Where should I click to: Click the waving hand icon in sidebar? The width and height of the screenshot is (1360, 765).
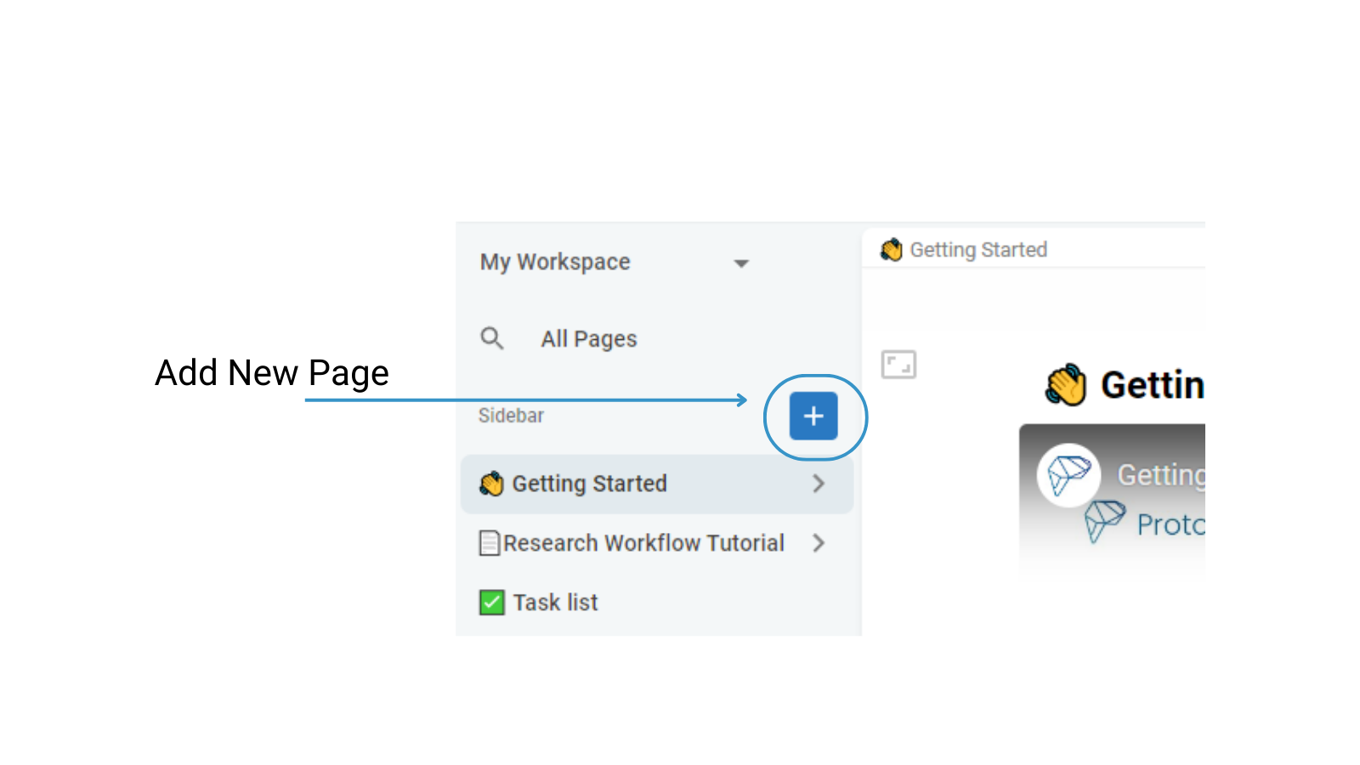pyautogui.click(x=491, y=484)
